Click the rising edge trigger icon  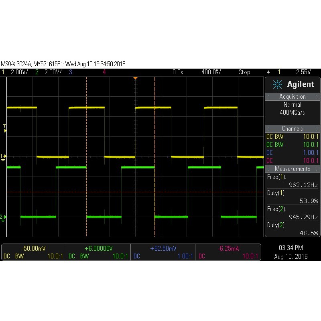[x=268, y=72]
